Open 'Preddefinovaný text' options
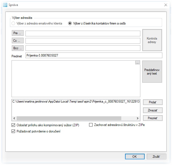This screenshot has width=172, height=165. point(152,72)
